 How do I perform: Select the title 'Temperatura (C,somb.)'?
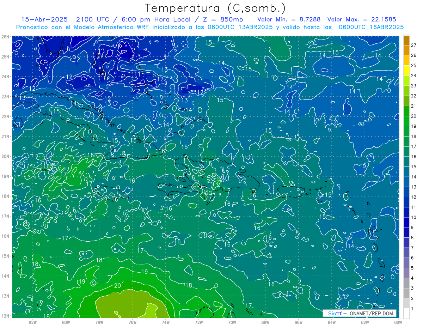point(215,8)
